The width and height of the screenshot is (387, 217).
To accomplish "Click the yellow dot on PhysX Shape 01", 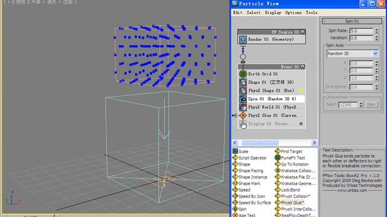I will tap(301, 91).
